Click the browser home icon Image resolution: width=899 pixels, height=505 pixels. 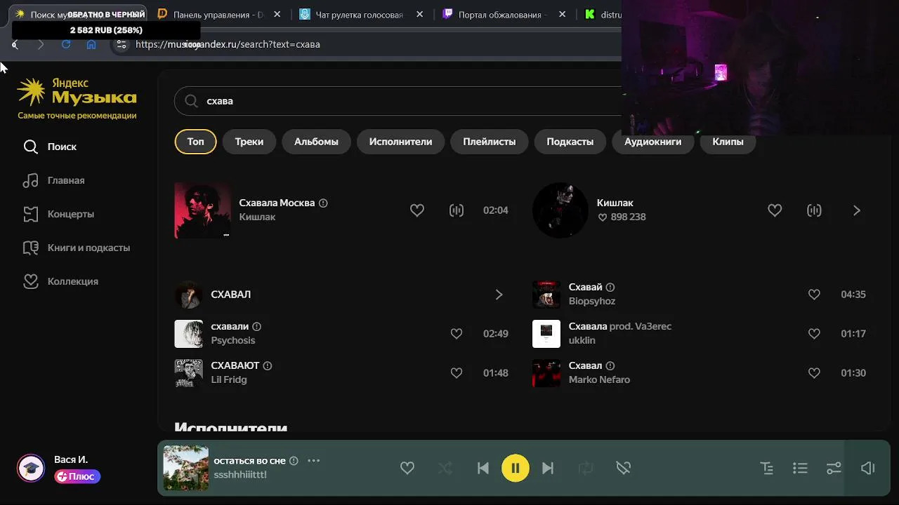click(91, 44)
